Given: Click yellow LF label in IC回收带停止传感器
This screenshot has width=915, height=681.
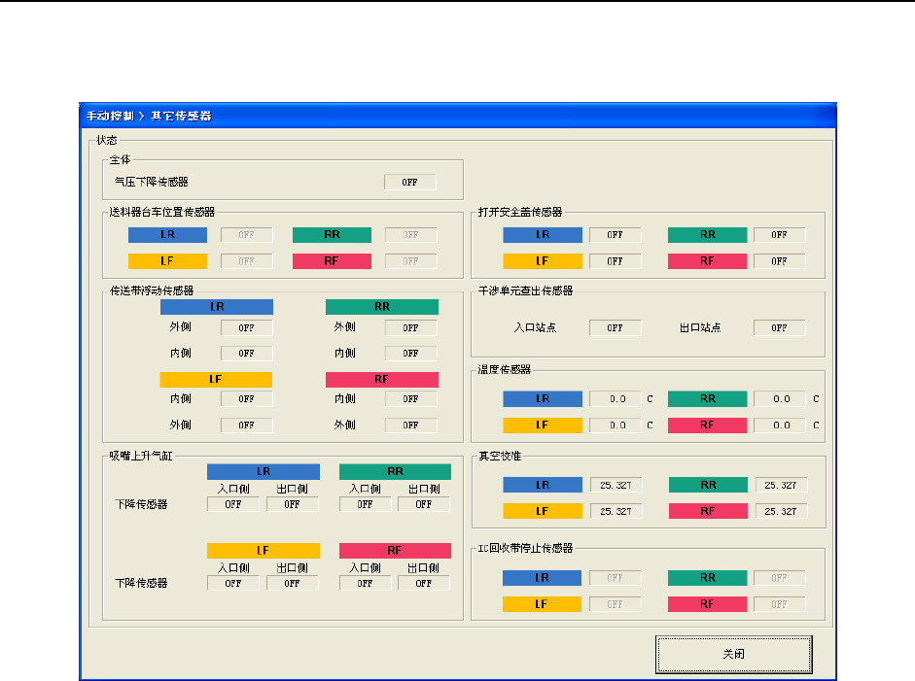Looking at the screenshot, I should point(543,604).
